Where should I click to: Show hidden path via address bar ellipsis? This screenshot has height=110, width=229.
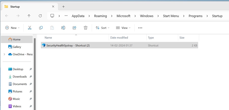[x=66, y=16]
